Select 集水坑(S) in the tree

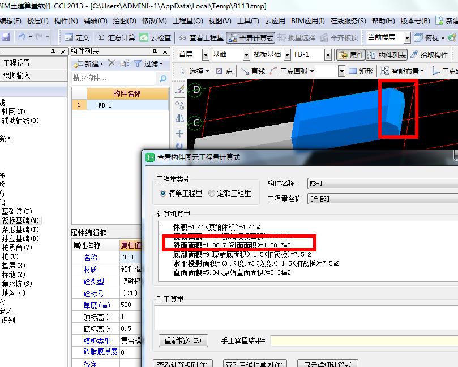pyautogui.click(x=17, y=284)
